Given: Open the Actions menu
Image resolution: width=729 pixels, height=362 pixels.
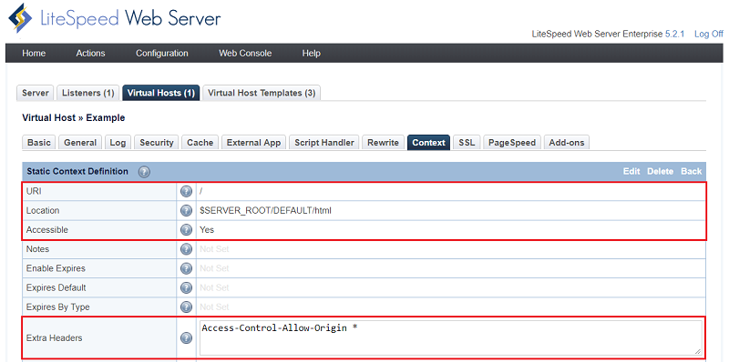Looking at the screenshot, I should (90, 54).
